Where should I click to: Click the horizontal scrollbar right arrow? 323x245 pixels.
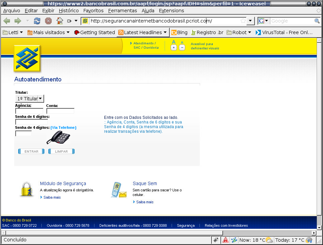pyautogui.click(x=314, y=233)
